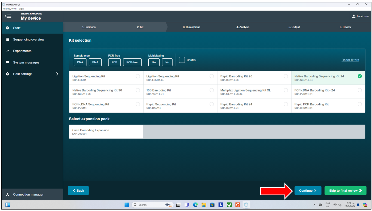Open Windows Start menu
The image size is (372, 211).
(127, 205)
